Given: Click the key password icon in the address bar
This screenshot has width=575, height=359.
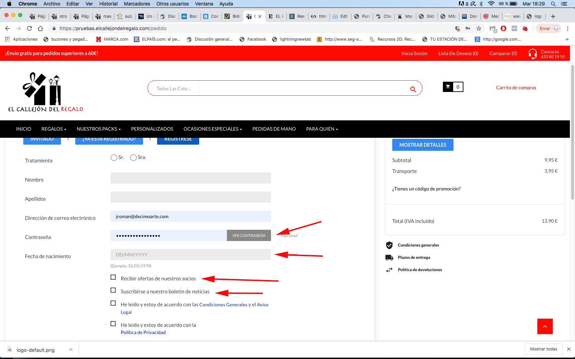Looking at the screenshot, I should [468, 28].
